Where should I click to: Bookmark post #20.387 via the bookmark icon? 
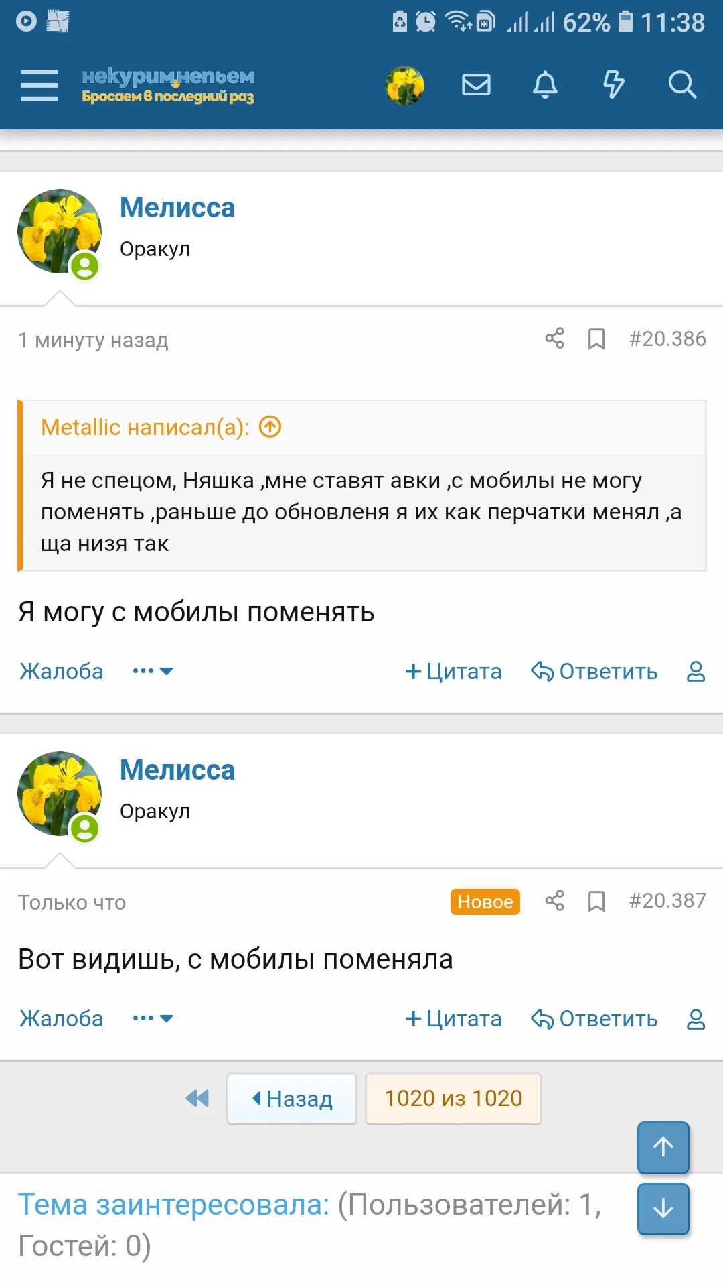(596, 902)
